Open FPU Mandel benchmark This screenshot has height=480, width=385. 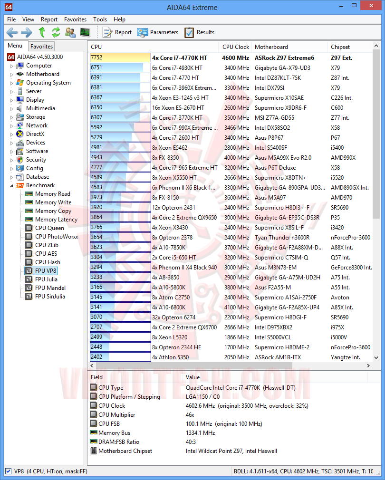point(50,288)
